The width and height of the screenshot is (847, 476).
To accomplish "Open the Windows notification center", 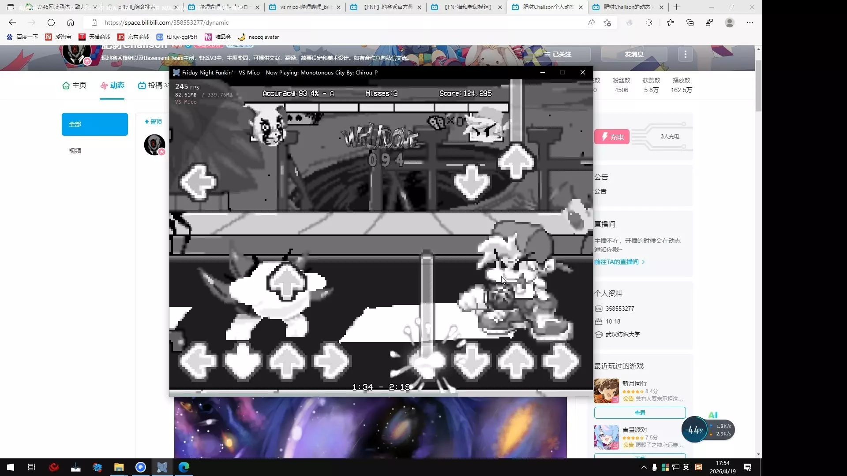I will [748, 467].
